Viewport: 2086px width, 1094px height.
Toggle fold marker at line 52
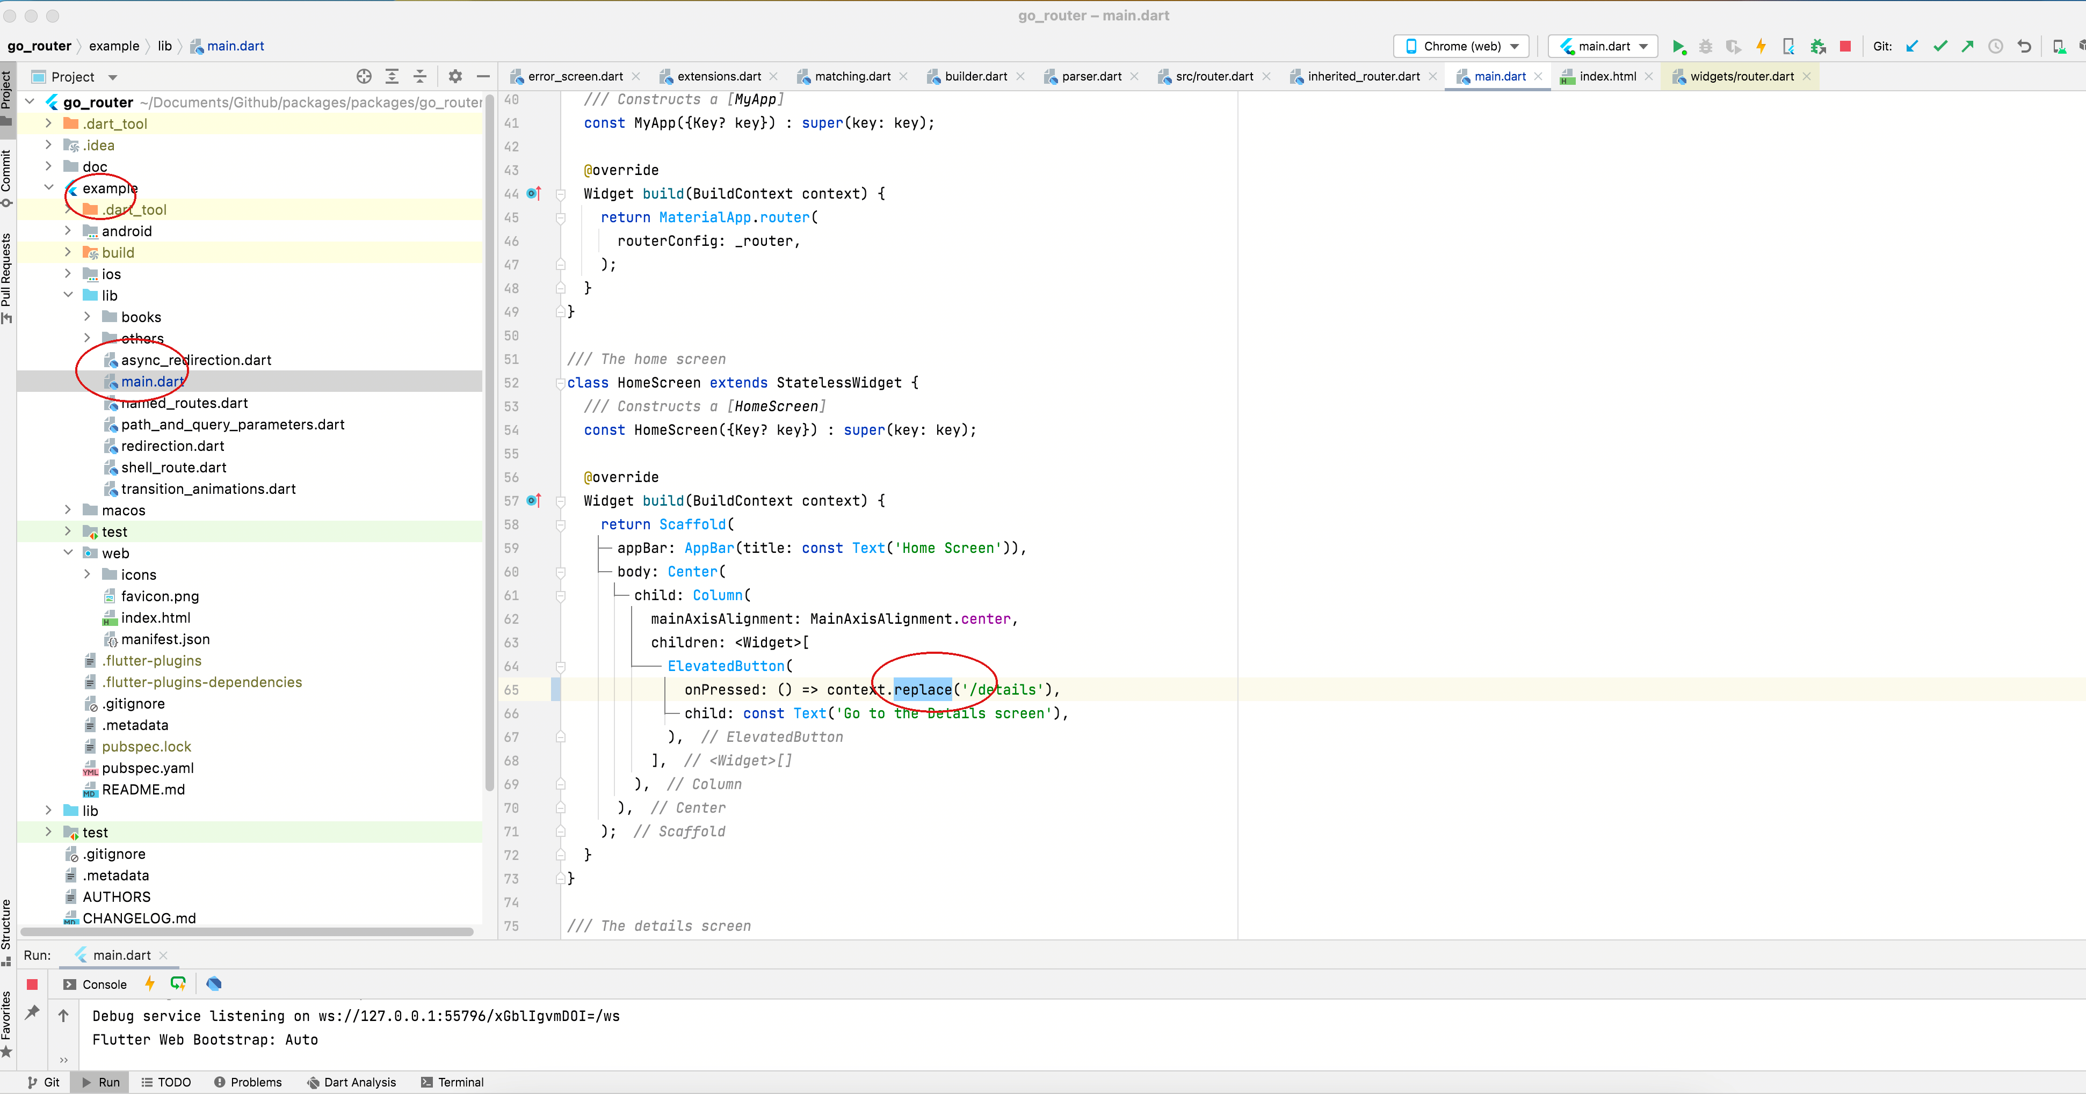tap(560, 383)
